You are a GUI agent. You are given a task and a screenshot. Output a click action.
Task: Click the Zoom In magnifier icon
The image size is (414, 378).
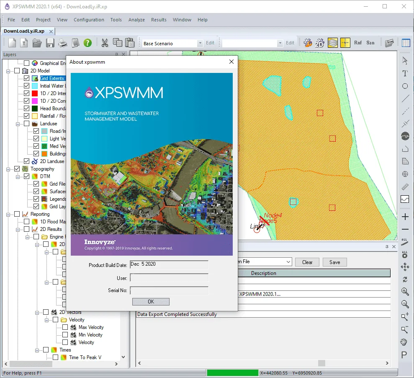(405, 291)
